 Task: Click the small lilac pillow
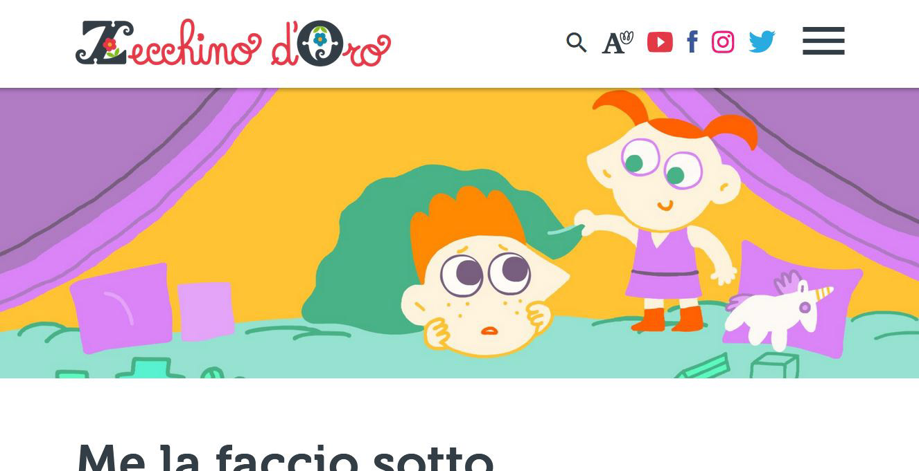[205, 311]
